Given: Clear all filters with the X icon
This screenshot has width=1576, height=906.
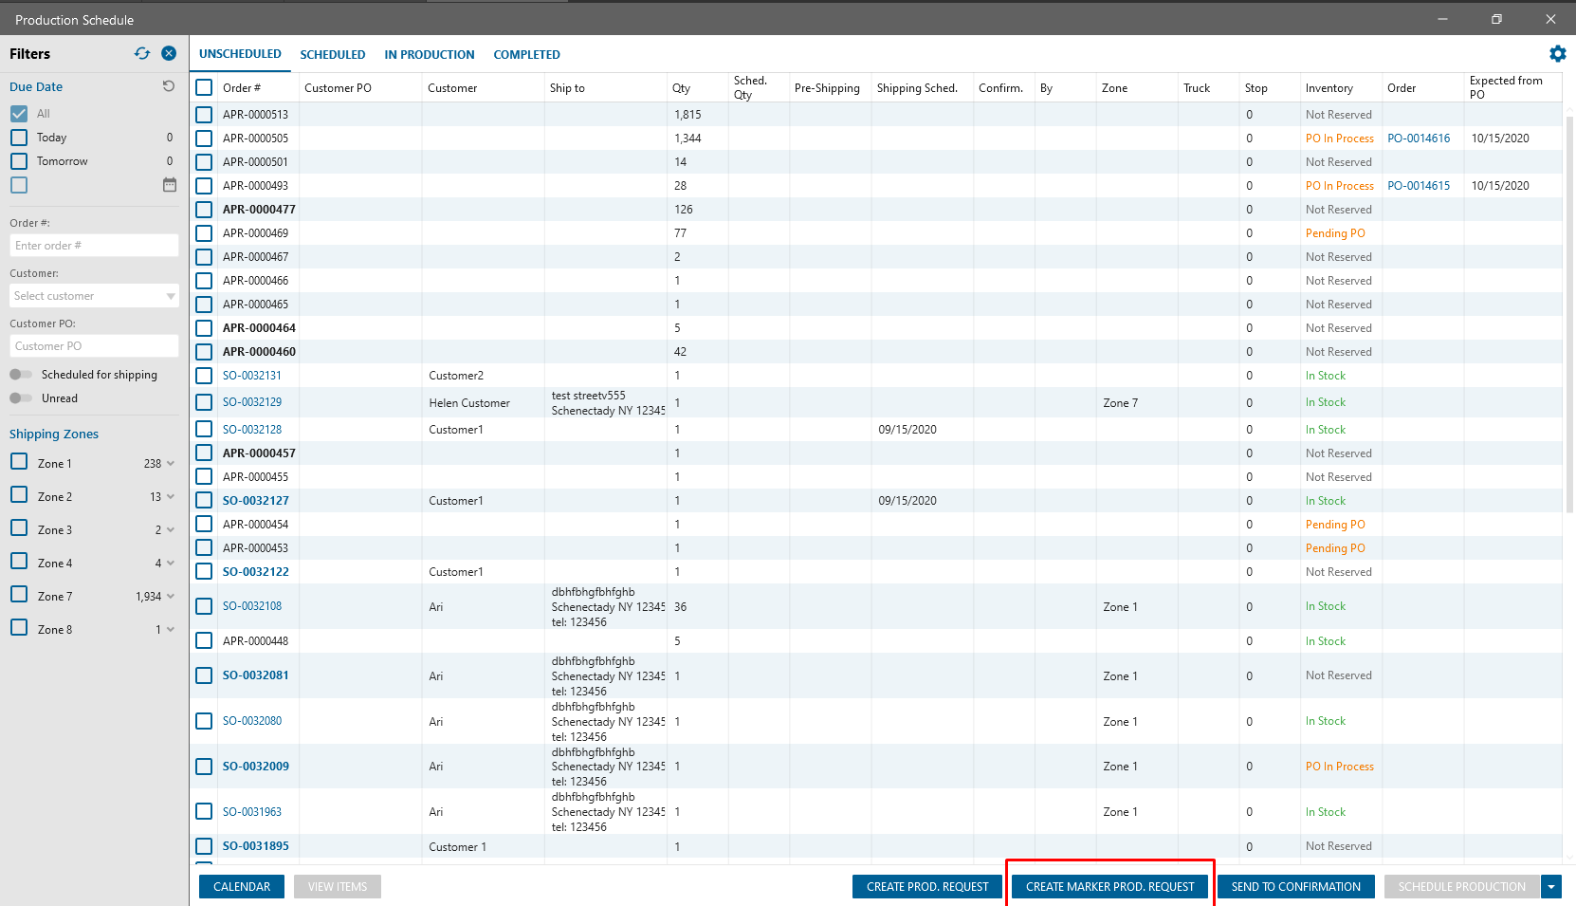Looking at the screenshot, I should tap(169, 54).
